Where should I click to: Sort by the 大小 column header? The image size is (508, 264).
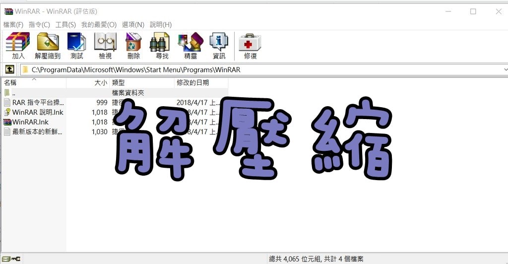[x=88, y=83]
